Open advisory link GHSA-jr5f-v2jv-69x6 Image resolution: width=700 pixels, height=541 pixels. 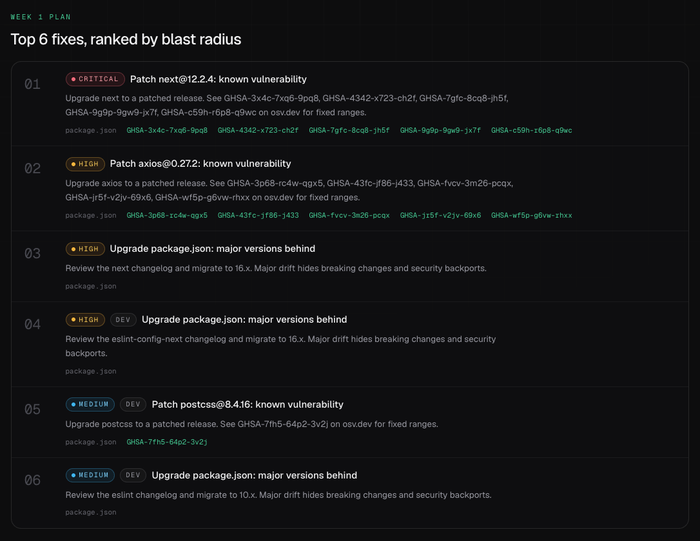440,215
